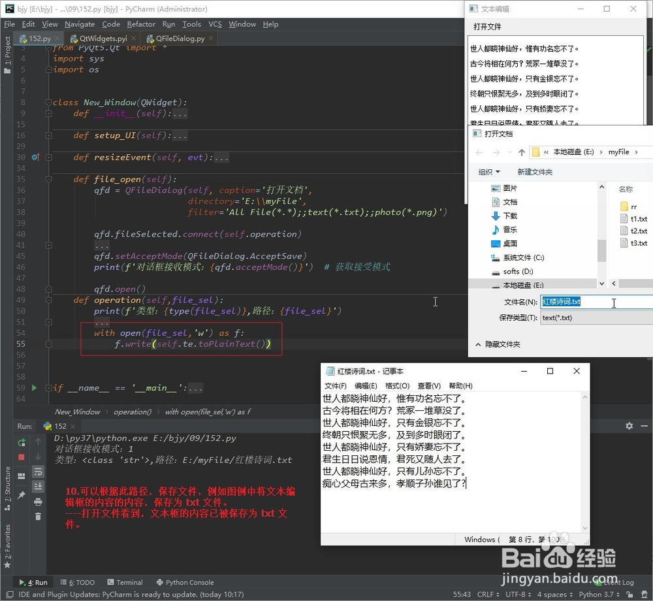
Task: Open 文件(F) menu in Notepad
Action: [x=335, y=385]
